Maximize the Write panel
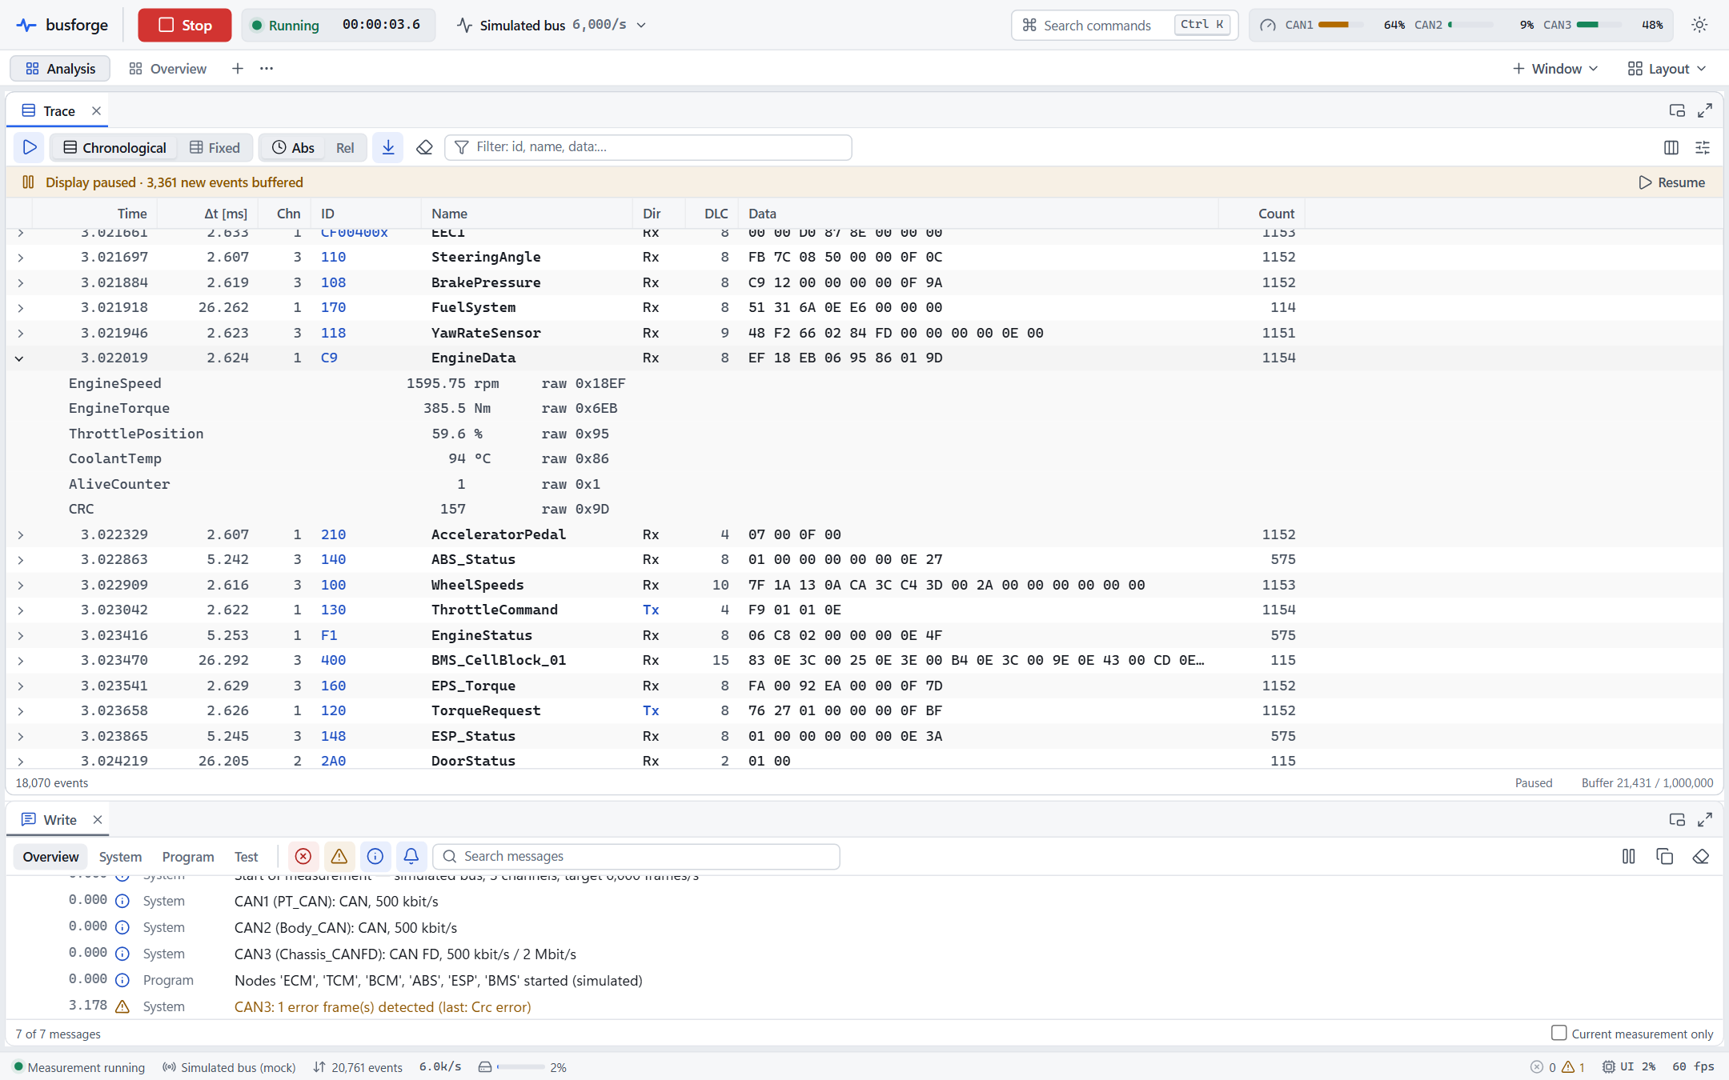This screenshot has height=1080, width=1729. [1705, 819]
